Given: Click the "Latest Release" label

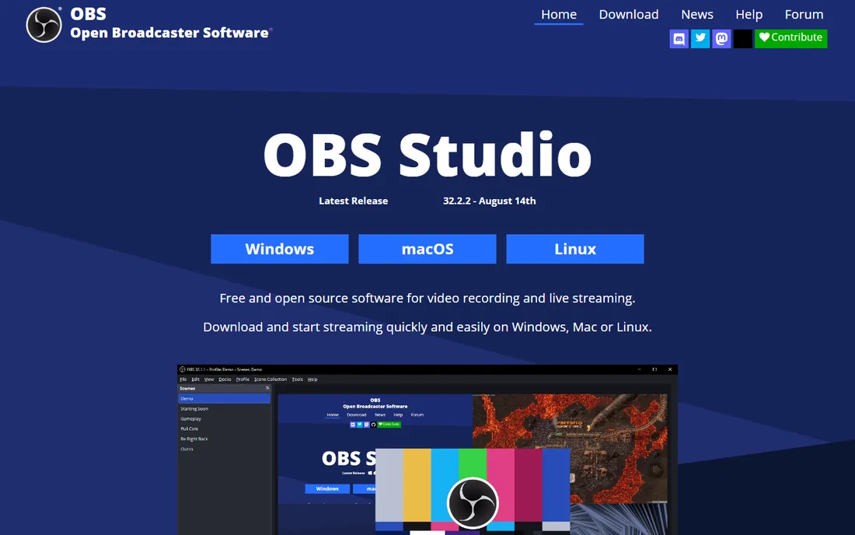Looking at the screenshot, I should coord(354,201).
